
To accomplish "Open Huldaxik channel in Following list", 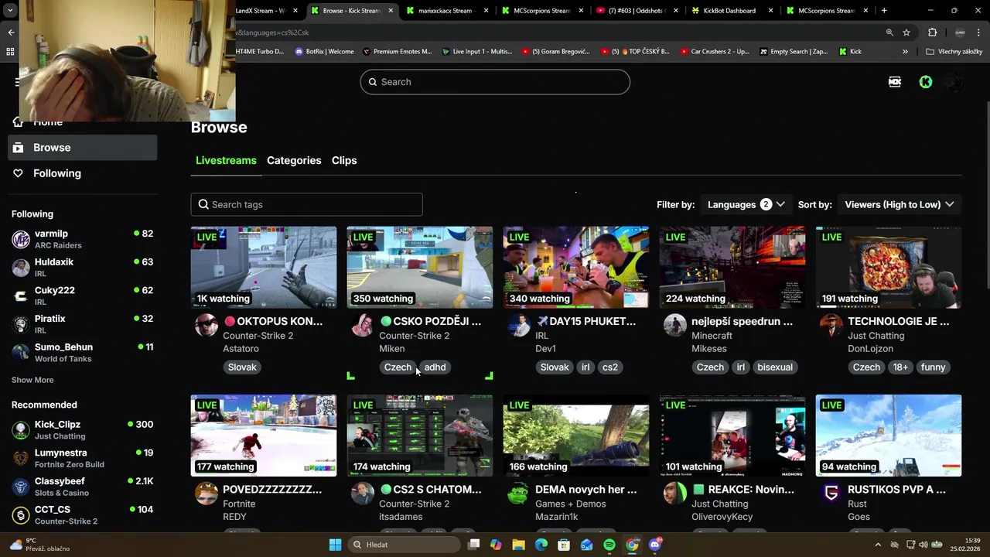I will pos(83,268).
